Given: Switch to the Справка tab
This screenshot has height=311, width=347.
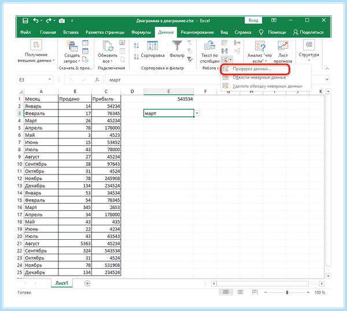Looking at the screenshot, I should (x=243, y=32).
